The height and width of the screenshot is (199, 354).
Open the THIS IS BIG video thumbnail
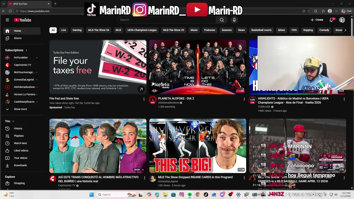(x=197, y=146)
